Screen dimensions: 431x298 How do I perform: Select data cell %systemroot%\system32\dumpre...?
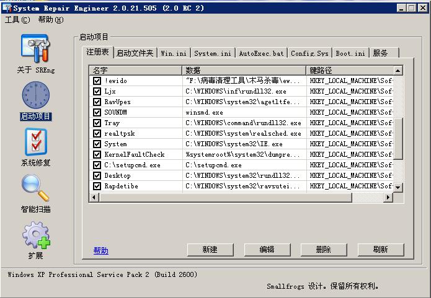click(x=242, y=154)
